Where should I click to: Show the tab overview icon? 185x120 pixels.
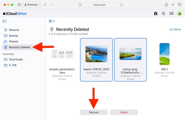[x=180, y=5]
